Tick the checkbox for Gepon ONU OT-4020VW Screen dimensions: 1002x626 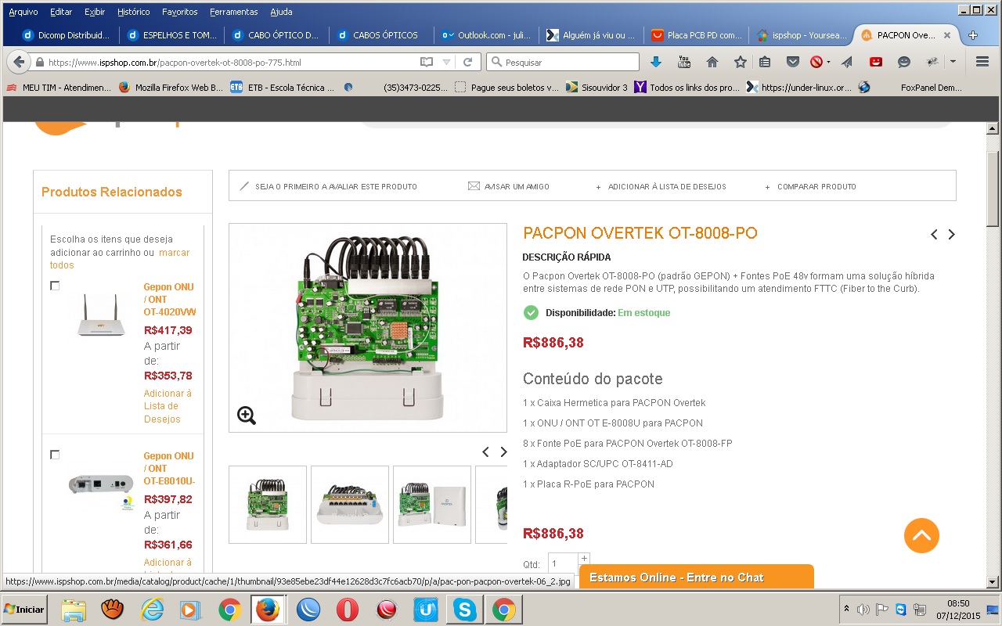click(x=55, y=286)
